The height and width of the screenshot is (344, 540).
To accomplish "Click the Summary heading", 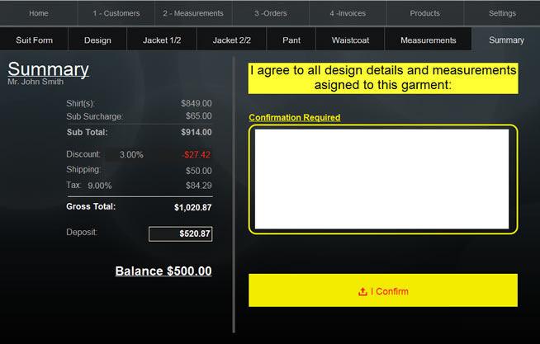I will click(x=48, y=69).
